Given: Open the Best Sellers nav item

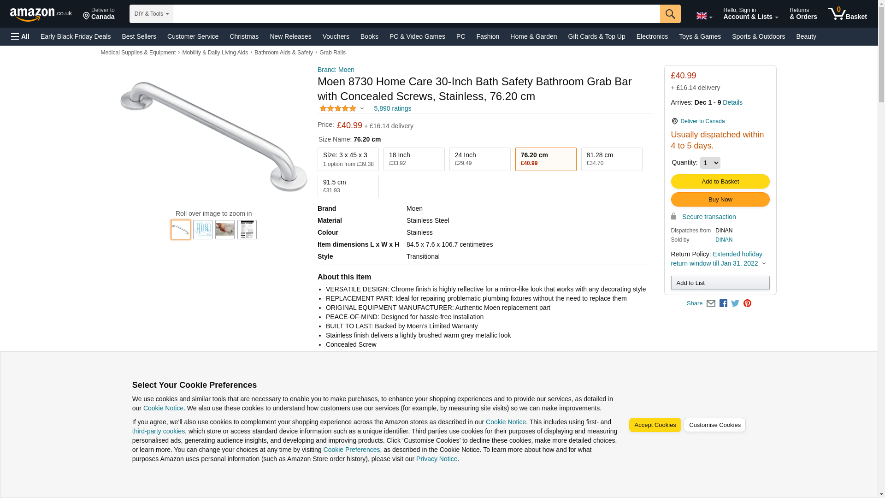Looking at the screenshot, I should pos(139,36).
